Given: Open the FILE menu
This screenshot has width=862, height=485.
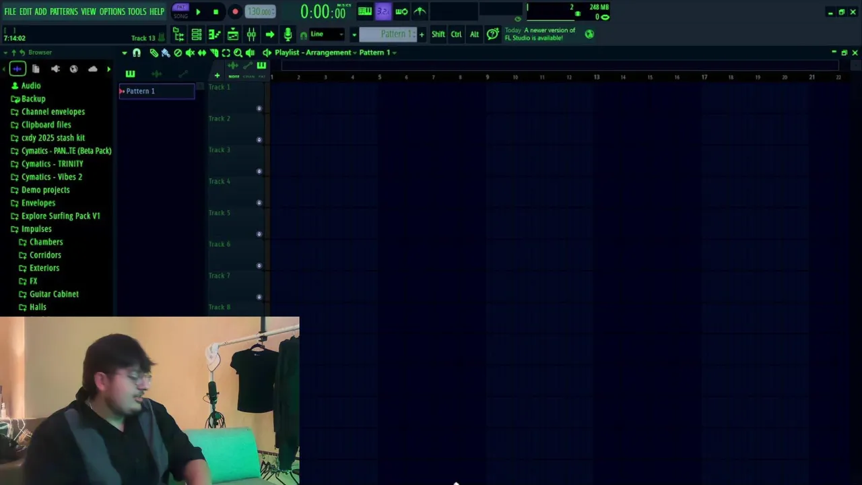Looking at the screenshot, I should (x=10, y=11).
